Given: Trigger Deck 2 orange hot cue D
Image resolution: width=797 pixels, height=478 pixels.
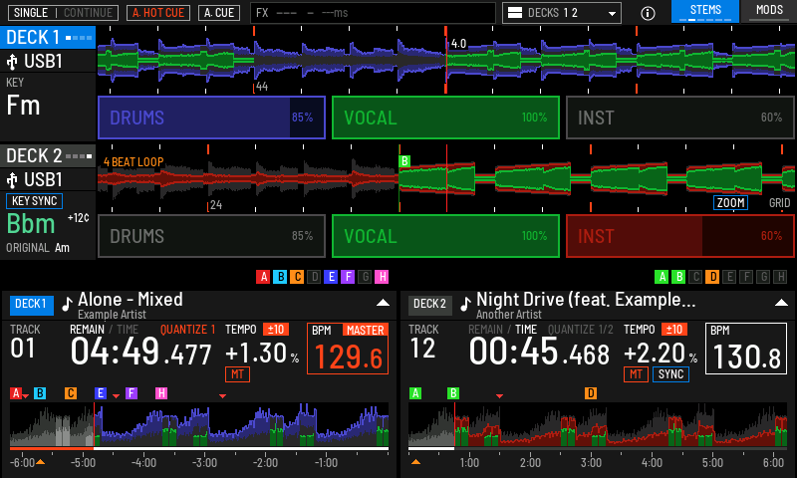Looking at the screenshot, I should click(x=712, y=277).
